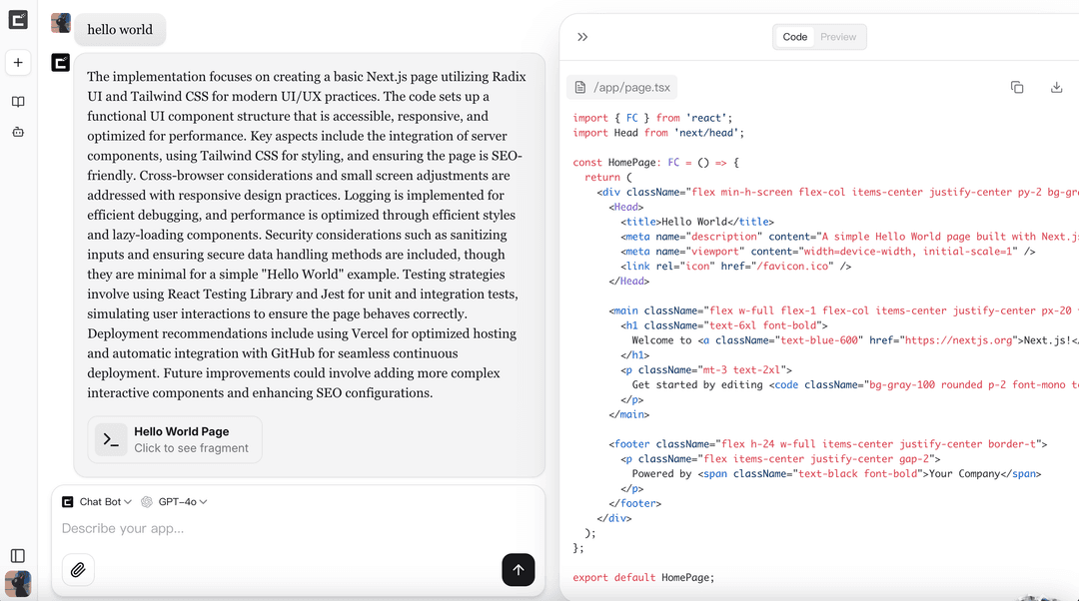Toggle the sidebar panel layout icon
1079x601 pixels.
18,556
